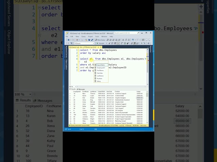This screenshot has height=162, width=217.
Task: Choose HireDate in the IntelliSense list
Action: (x=101, y=73)
